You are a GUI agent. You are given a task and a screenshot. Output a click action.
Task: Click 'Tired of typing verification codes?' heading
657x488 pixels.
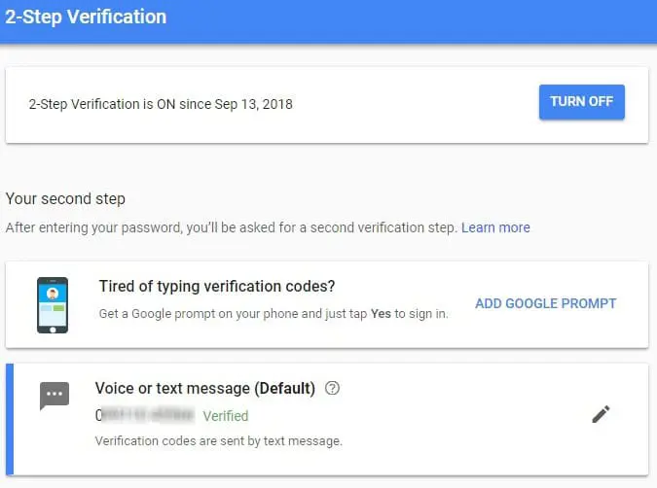pos(216,286)
